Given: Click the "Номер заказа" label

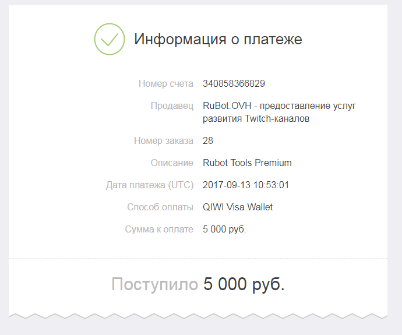Looking at the screenshot, I should (163, 140).
